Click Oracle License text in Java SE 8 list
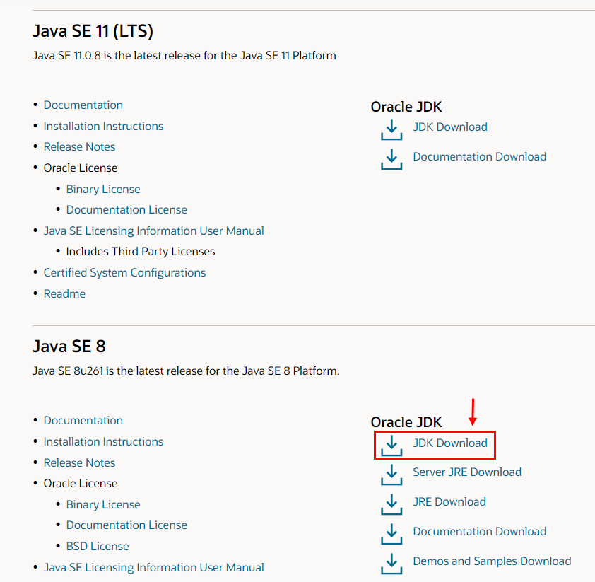595x582 pixels. (81, 483)
